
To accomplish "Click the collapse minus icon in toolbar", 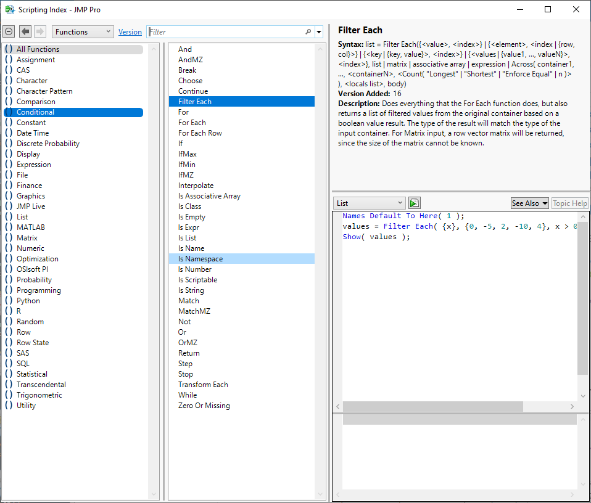I will pyautogui.click(x=9, y=31).
